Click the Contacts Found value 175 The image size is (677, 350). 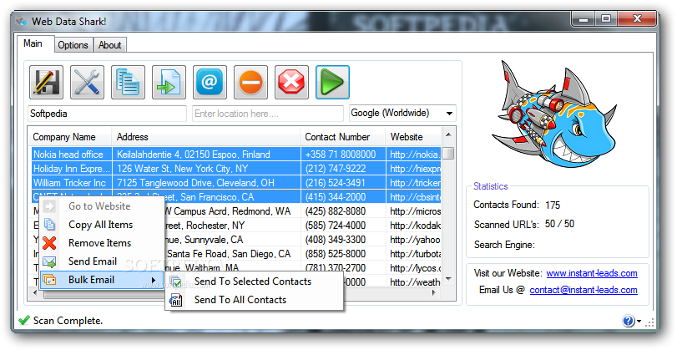pyautogui.click(x=553, y=205)
